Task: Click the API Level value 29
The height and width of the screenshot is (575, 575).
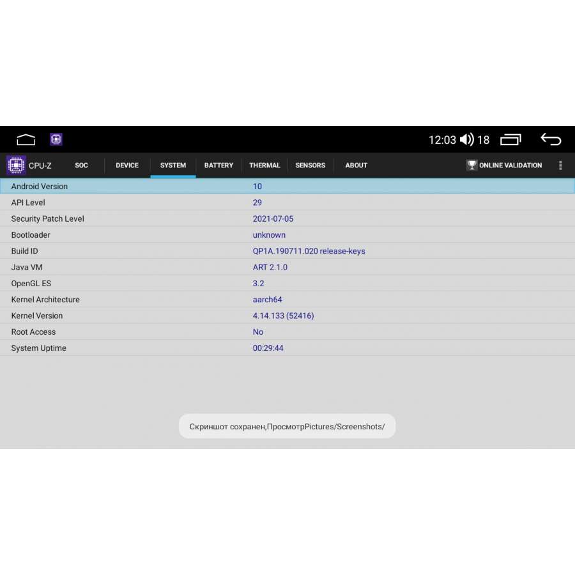Action: click(x=257, y=203)
